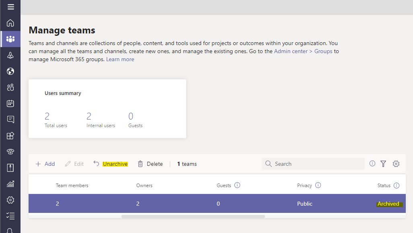The image size is (413, 233).
Task: Add a new team
Action: [45, 164]
